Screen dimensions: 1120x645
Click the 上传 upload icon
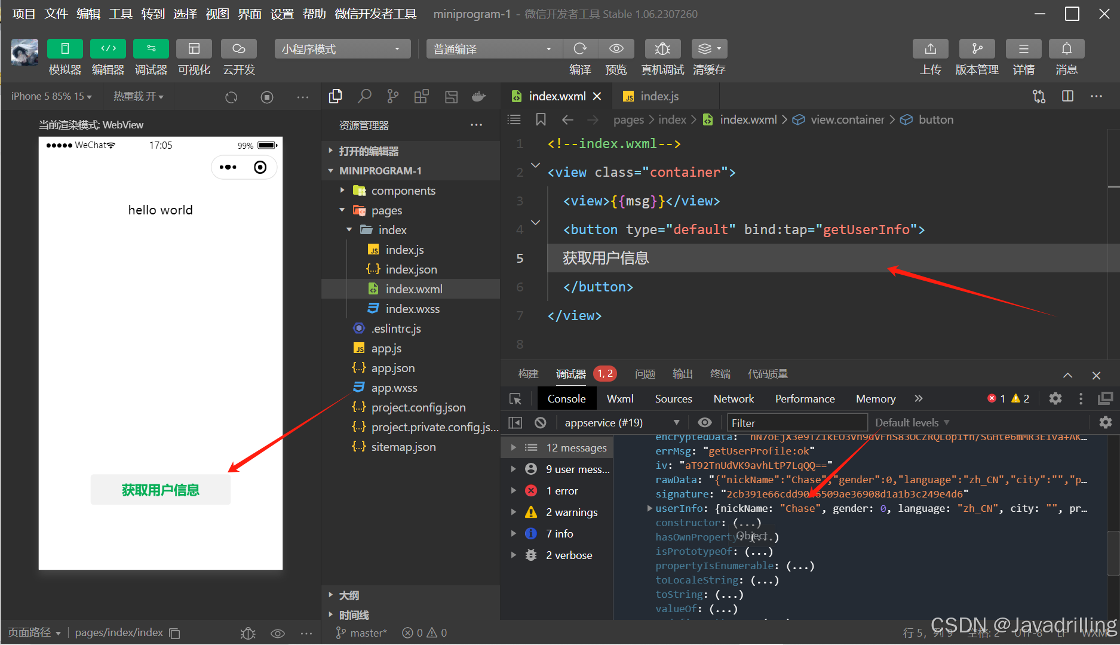[931, 49]
